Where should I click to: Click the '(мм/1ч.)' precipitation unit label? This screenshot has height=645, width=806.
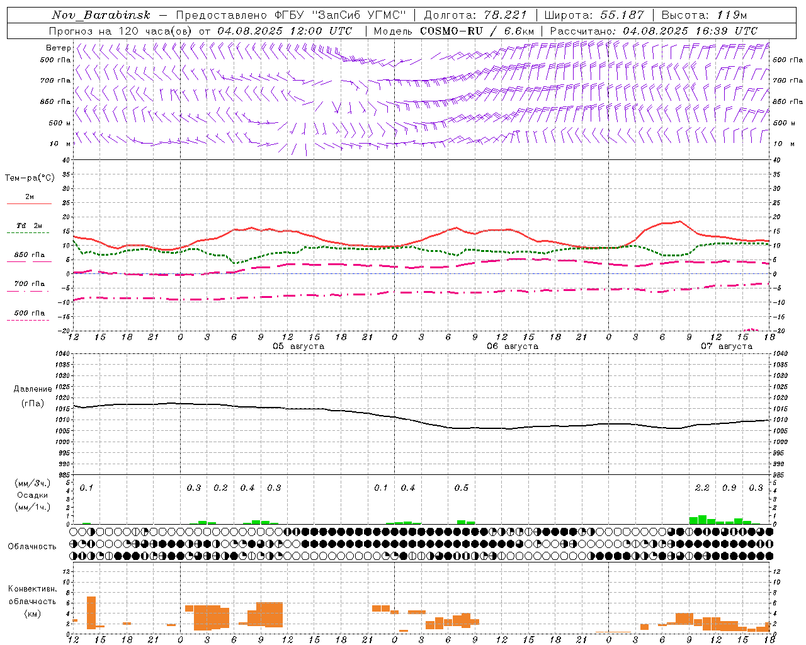tap(33, 507)
